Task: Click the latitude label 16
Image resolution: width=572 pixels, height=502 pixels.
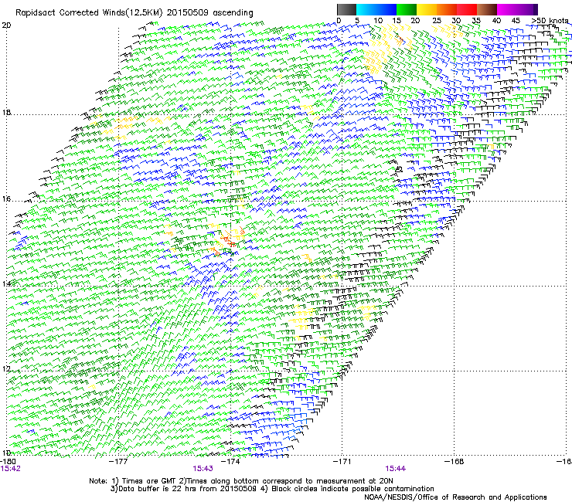Action: coord(6,199)
